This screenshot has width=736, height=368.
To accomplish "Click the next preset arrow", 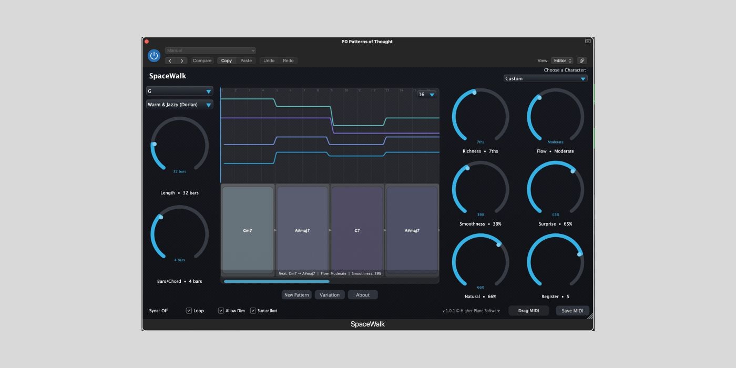I will 182,61.
